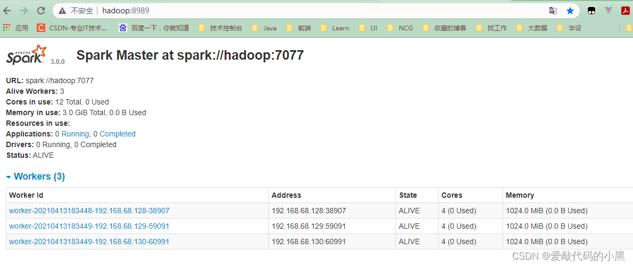This screenshot has width=633, height=266.
Task: Click the blue bookmark star icon
Action: click(570, 11)
